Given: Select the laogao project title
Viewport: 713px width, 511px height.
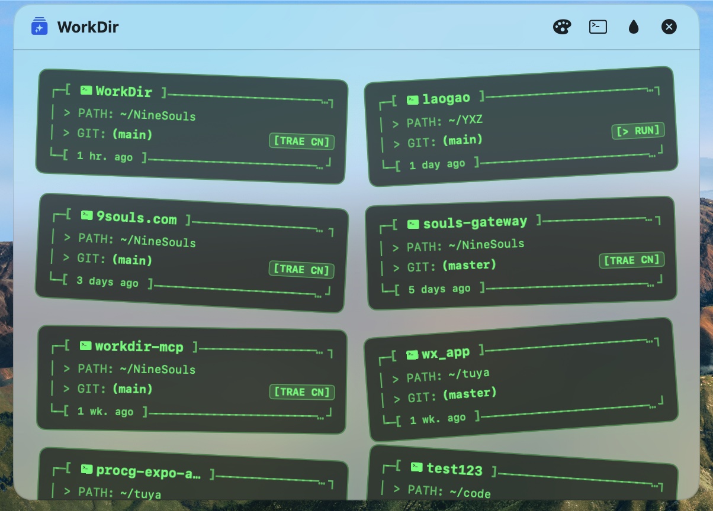Looking at the screenshot, I should coord(446,99).
